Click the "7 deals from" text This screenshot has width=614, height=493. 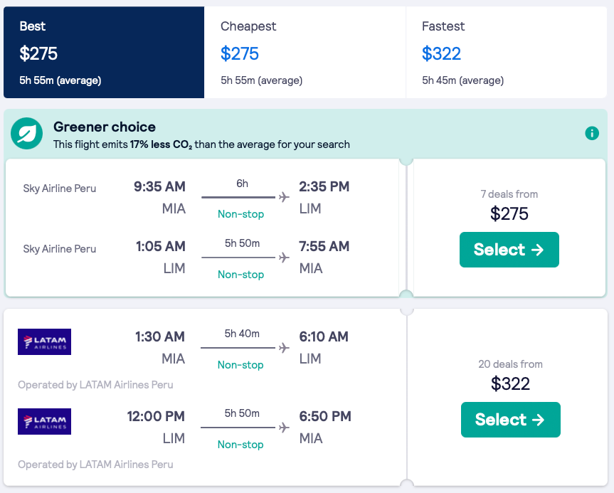[509, 194]
